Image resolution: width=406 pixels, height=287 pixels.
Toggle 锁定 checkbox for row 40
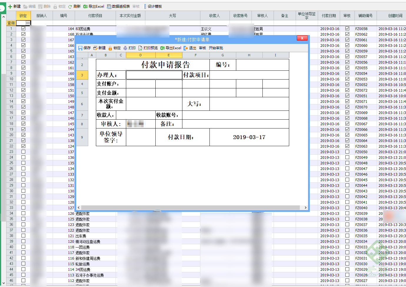pyautogui.click(x=23, y=247)
